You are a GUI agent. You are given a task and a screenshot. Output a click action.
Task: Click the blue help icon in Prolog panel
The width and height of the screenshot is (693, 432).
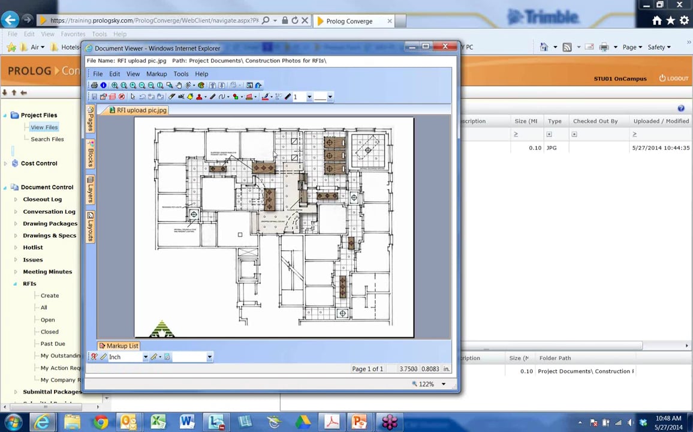click(x=681, y=109)
